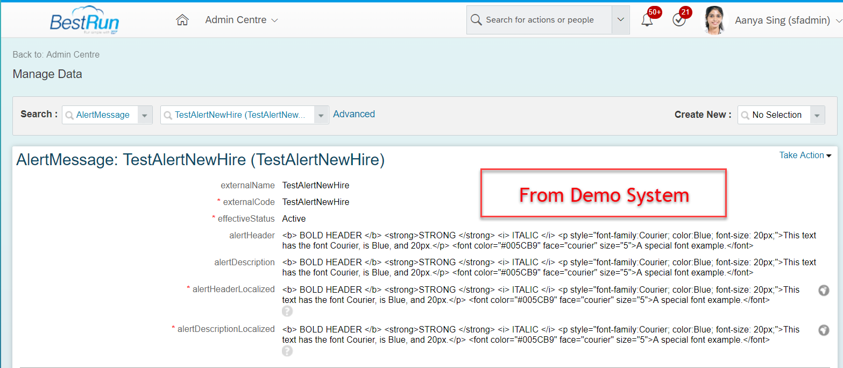Click into the TestAlertNewHire record search box
Viewport: 843px width, 368px height.
point(238,115)
